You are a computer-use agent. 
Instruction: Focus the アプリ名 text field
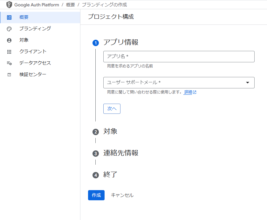click(x=179, y=57)
